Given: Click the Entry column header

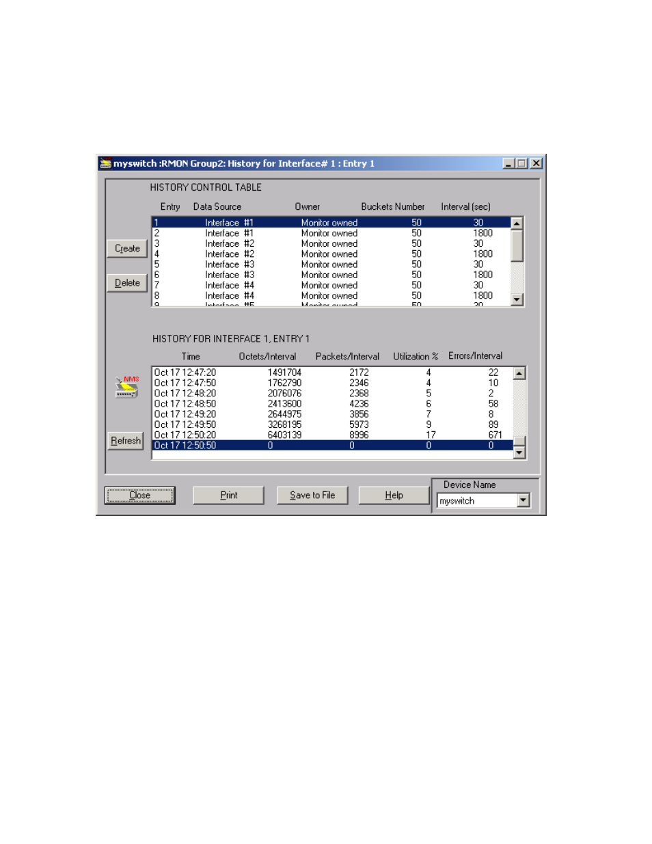Looking at the screenshot, I should pos(170,207).
